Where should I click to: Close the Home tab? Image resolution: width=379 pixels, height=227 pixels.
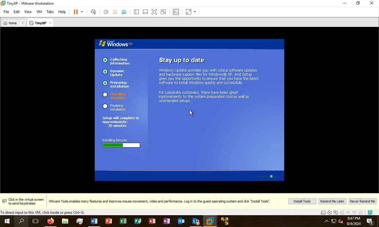click(23, 23)
